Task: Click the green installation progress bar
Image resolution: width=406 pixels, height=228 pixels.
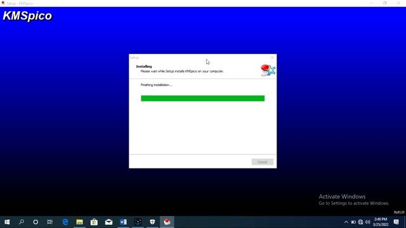Action: click(203, 98)
